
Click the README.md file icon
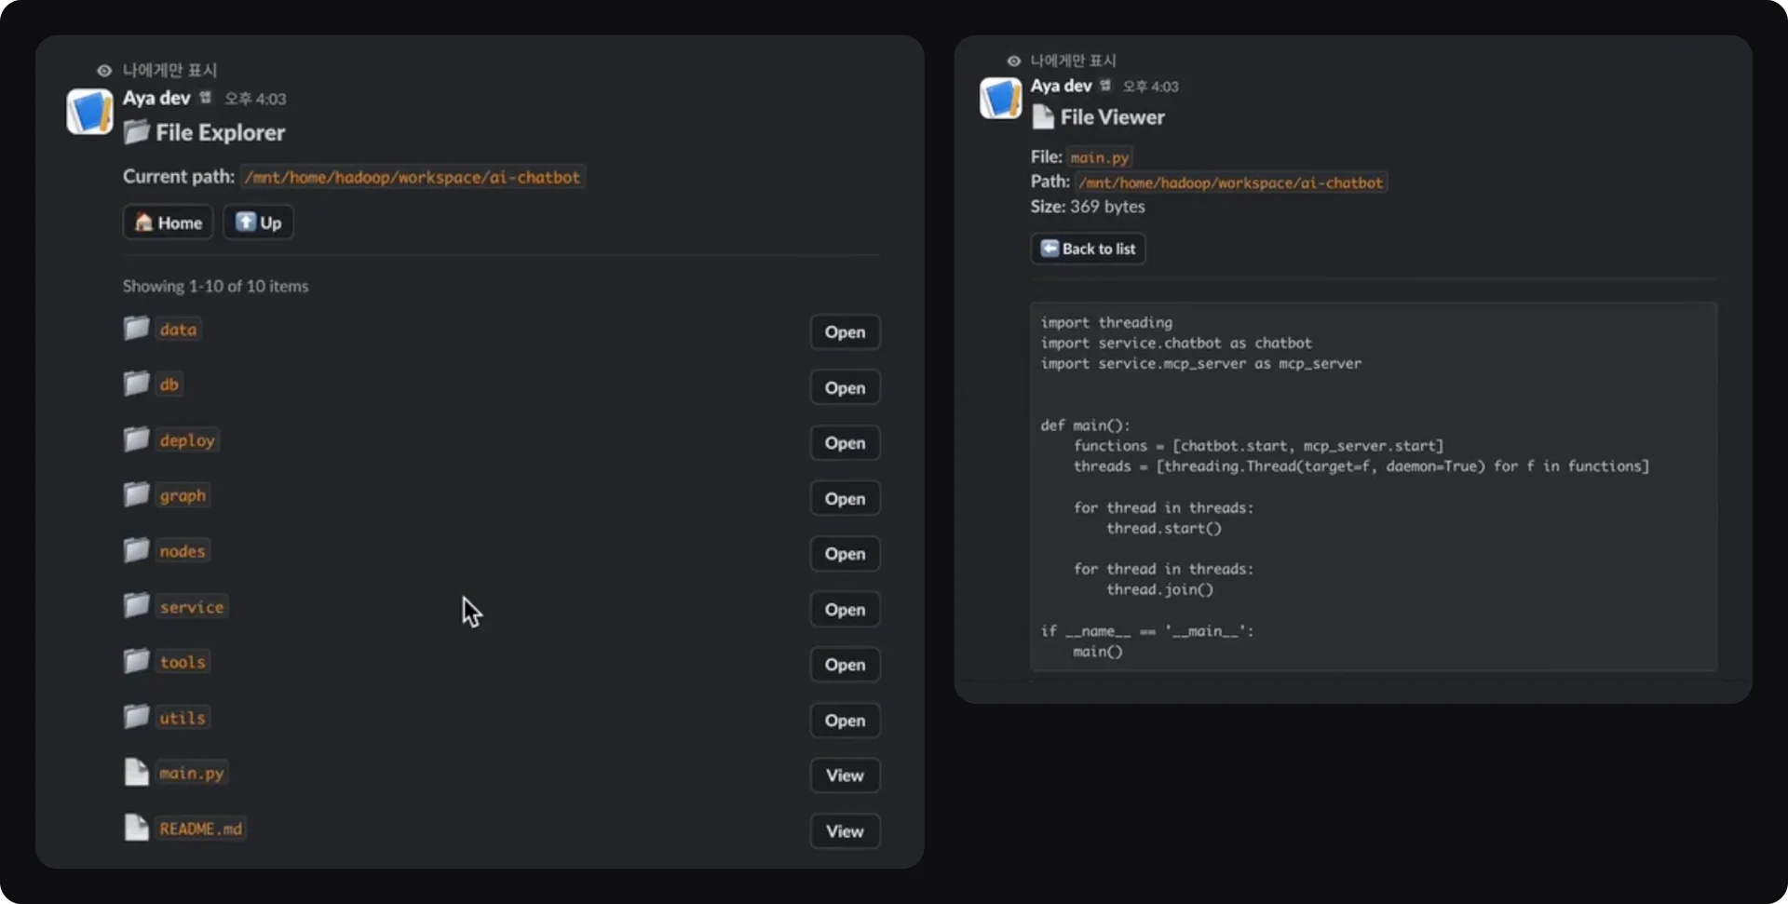tap(137, 828)
